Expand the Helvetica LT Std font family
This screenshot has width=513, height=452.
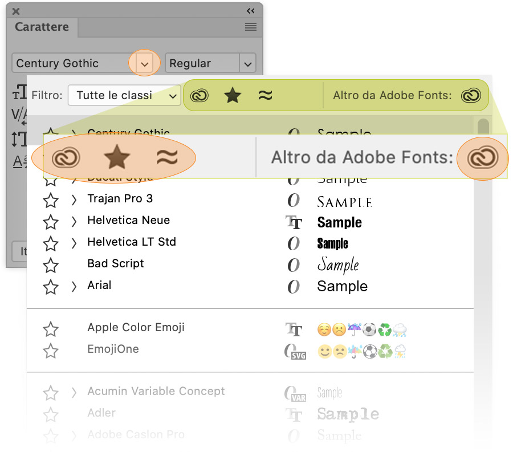tap(74, 243)
